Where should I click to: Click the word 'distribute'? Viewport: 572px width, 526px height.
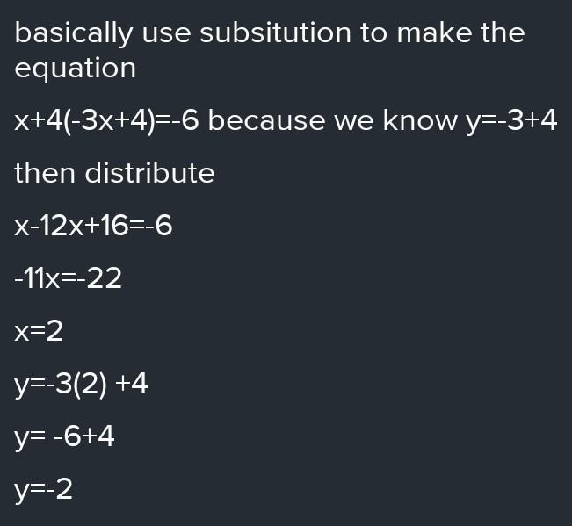149,172
